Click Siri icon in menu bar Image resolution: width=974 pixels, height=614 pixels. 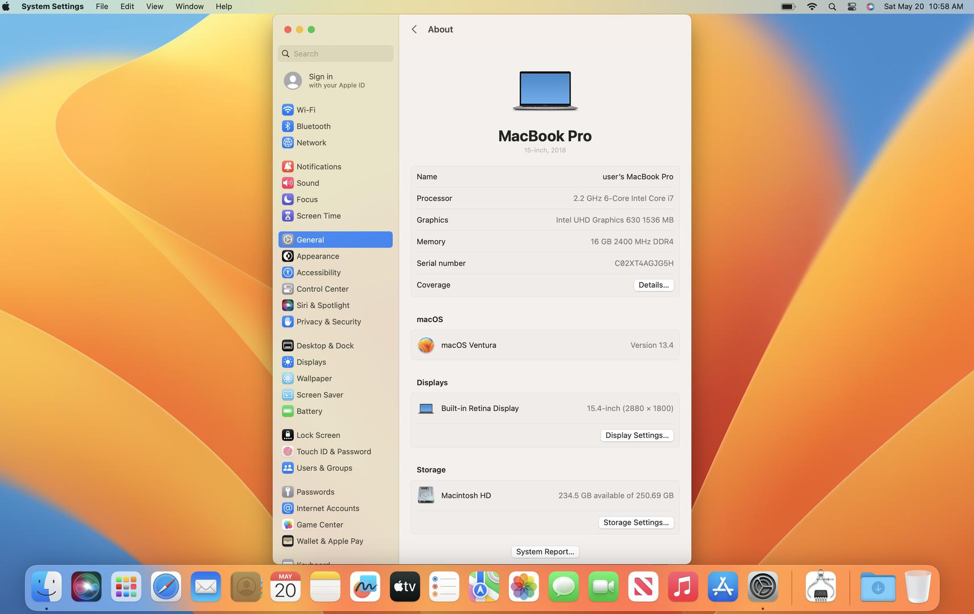click(x=870, y=7)
